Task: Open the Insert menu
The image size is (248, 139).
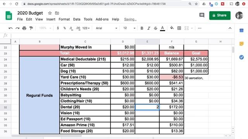Action: tap(51, 19)
